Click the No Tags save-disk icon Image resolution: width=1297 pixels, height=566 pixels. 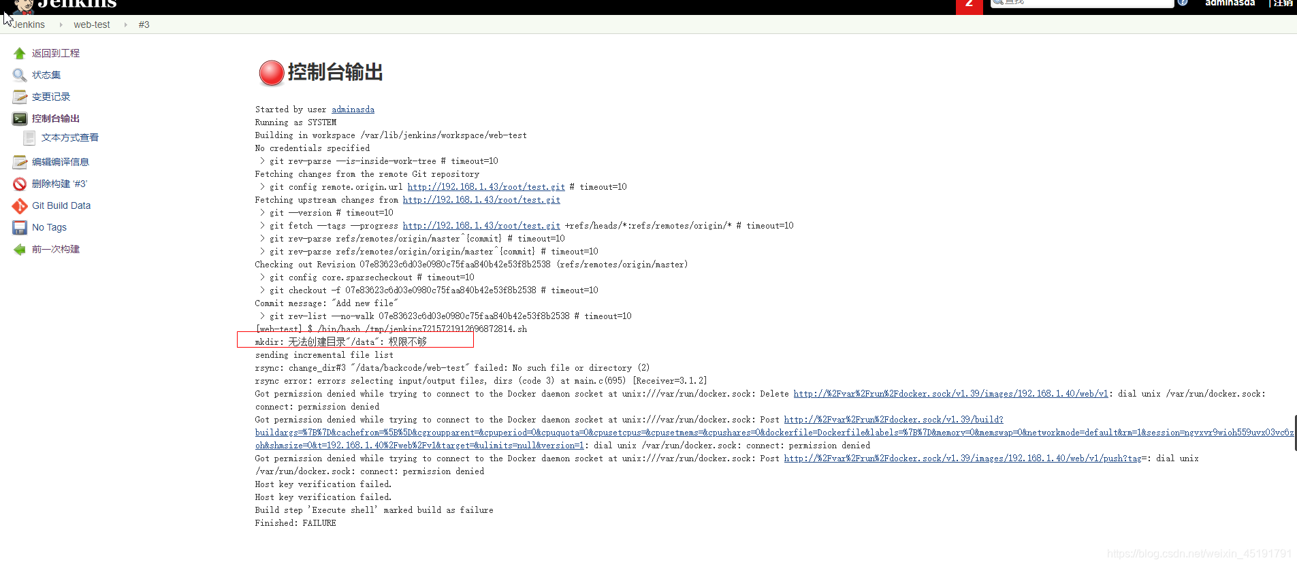point(20,227)
